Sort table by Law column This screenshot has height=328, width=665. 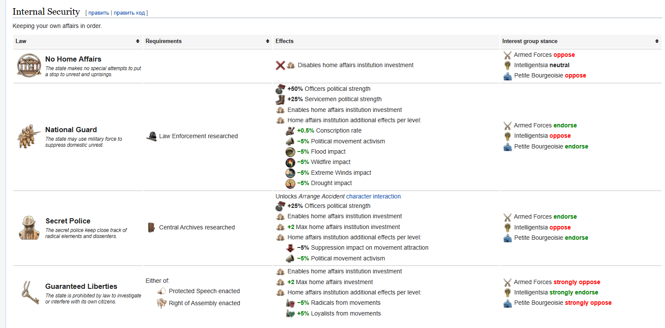[x=138, y=41]
